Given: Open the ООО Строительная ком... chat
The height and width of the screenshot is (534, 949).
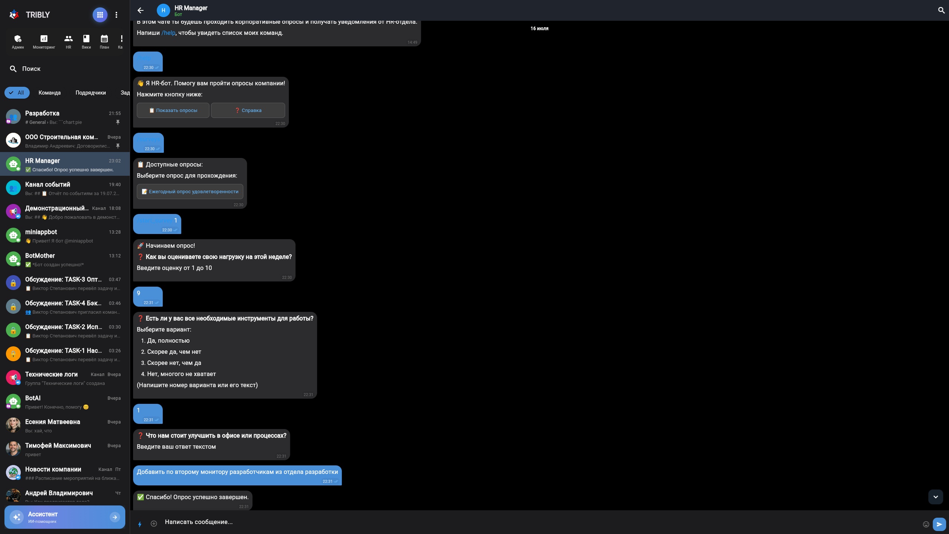Looking at the screenshot, I should tap(65, 141).
